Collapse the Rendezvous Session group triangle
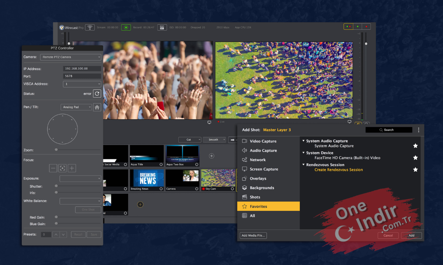 coord(303,165)
